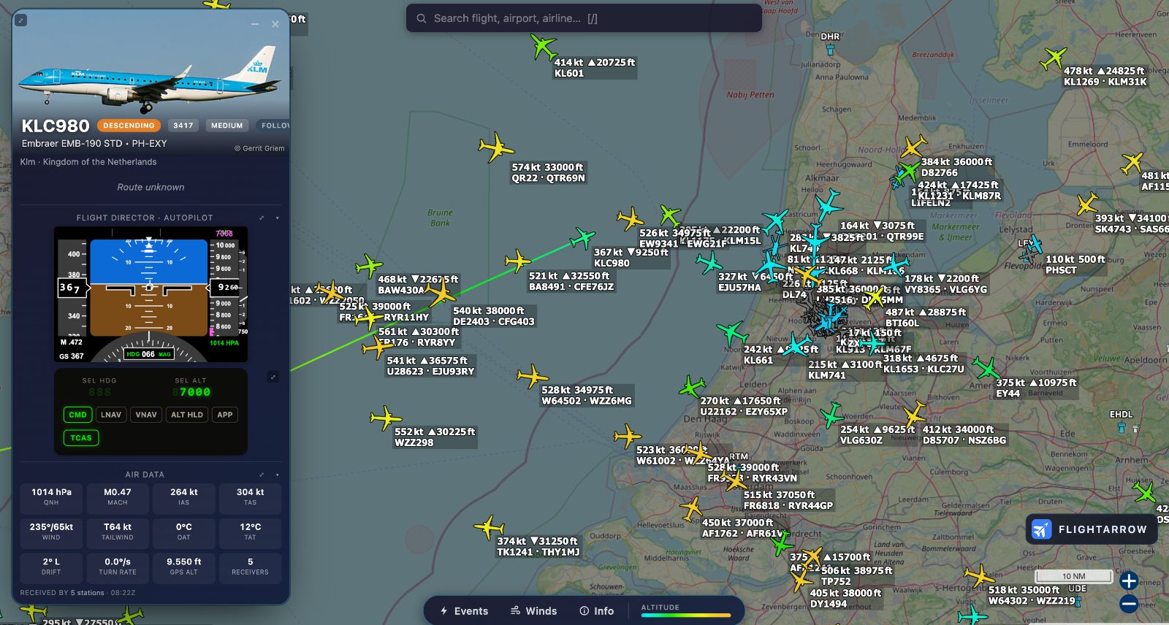Open the Info tab
The width and height of the screenshot is (1169, 625).
pyautogui.click(x=596, y=611)
